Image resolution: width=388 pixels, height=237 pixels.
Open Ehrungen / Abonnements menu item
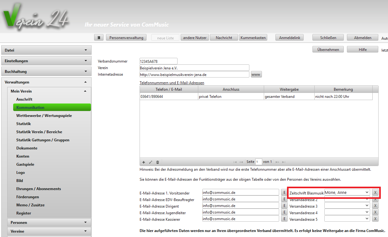[39, 189]
